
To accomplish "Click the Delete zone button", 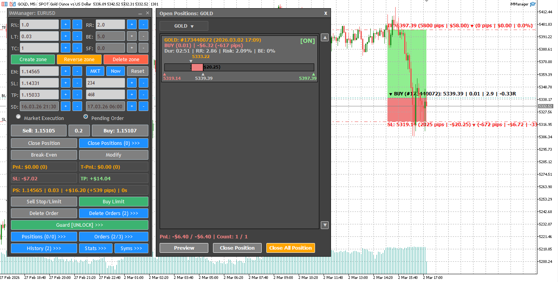I will click(126, 60).
